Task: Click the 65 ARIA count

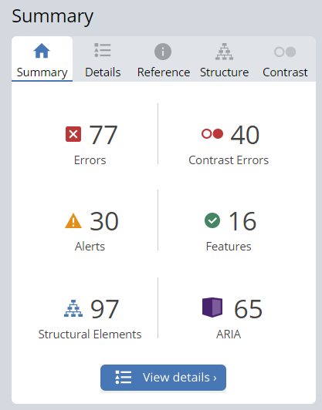Action: [x=248, y=309]
